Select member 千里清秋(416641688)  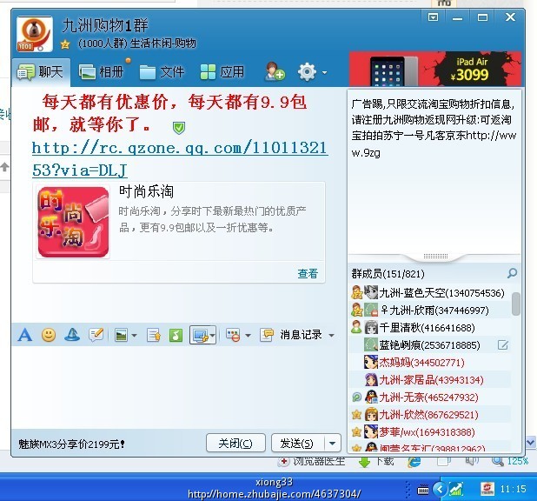click(429, 328)
